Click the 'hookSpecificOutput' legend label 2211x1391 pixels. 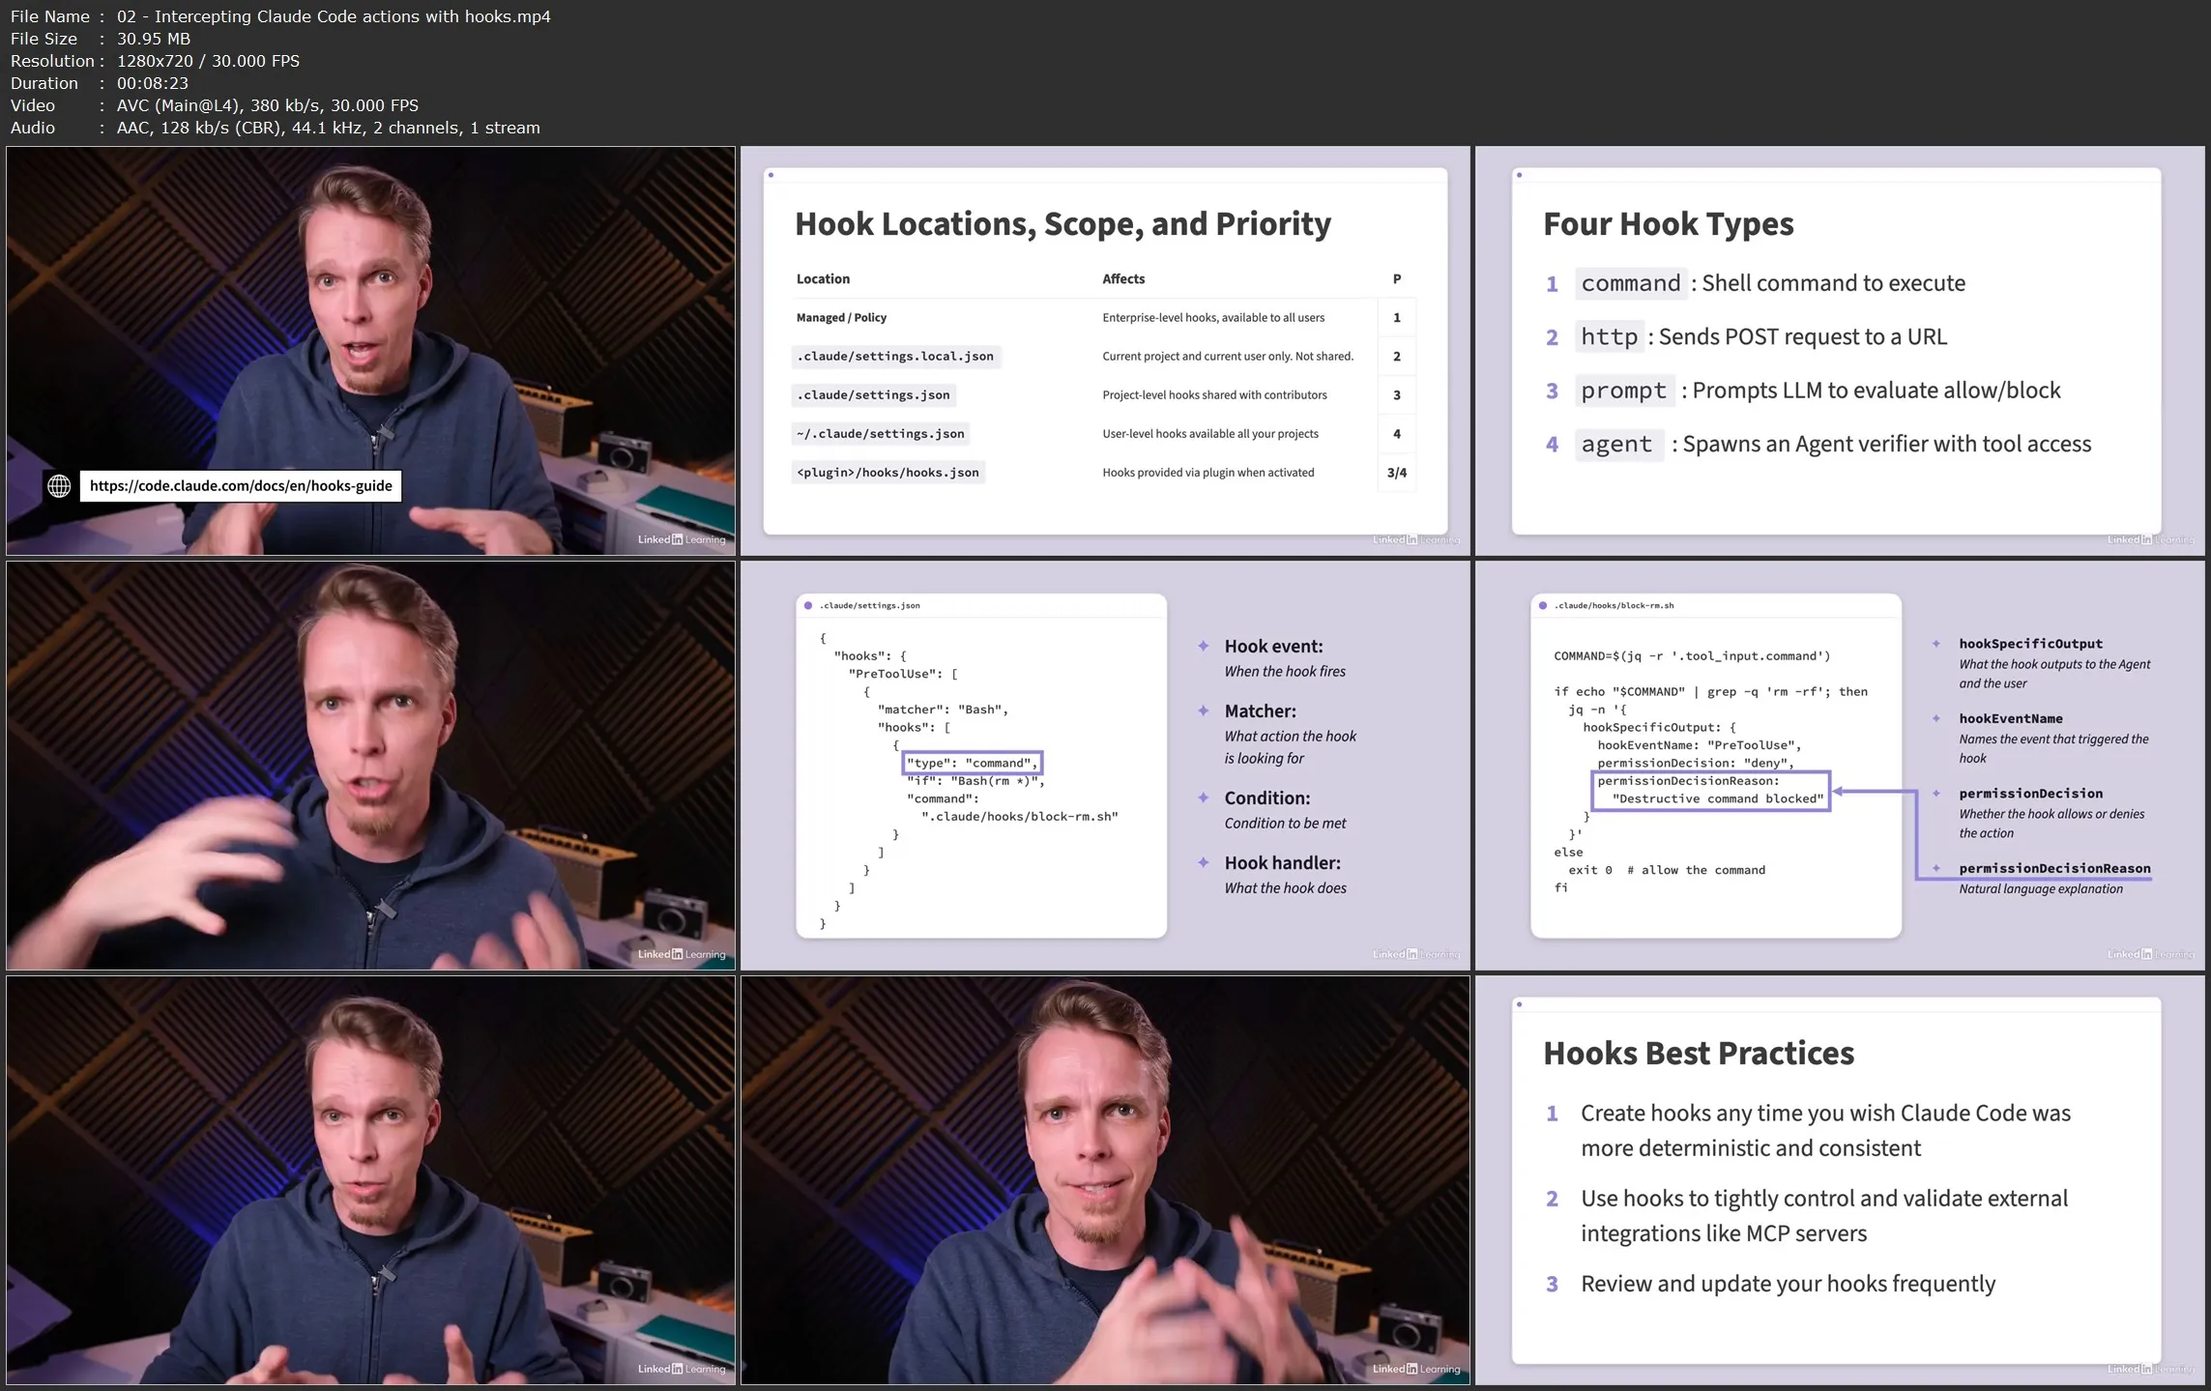pos(2031,644)
